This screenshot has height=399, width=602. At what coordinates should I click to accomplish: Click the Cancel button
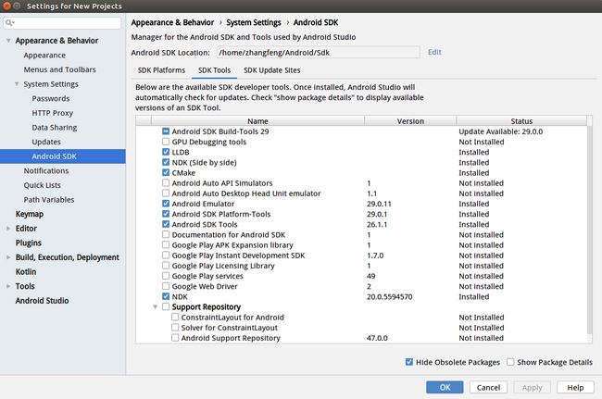tap(488, 388)
